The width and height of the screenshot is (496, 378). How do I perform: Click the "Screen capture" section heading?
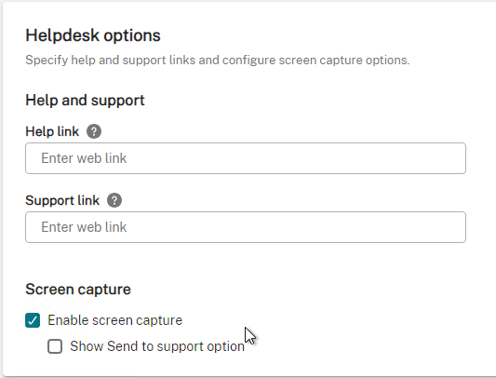pos(78,290)
